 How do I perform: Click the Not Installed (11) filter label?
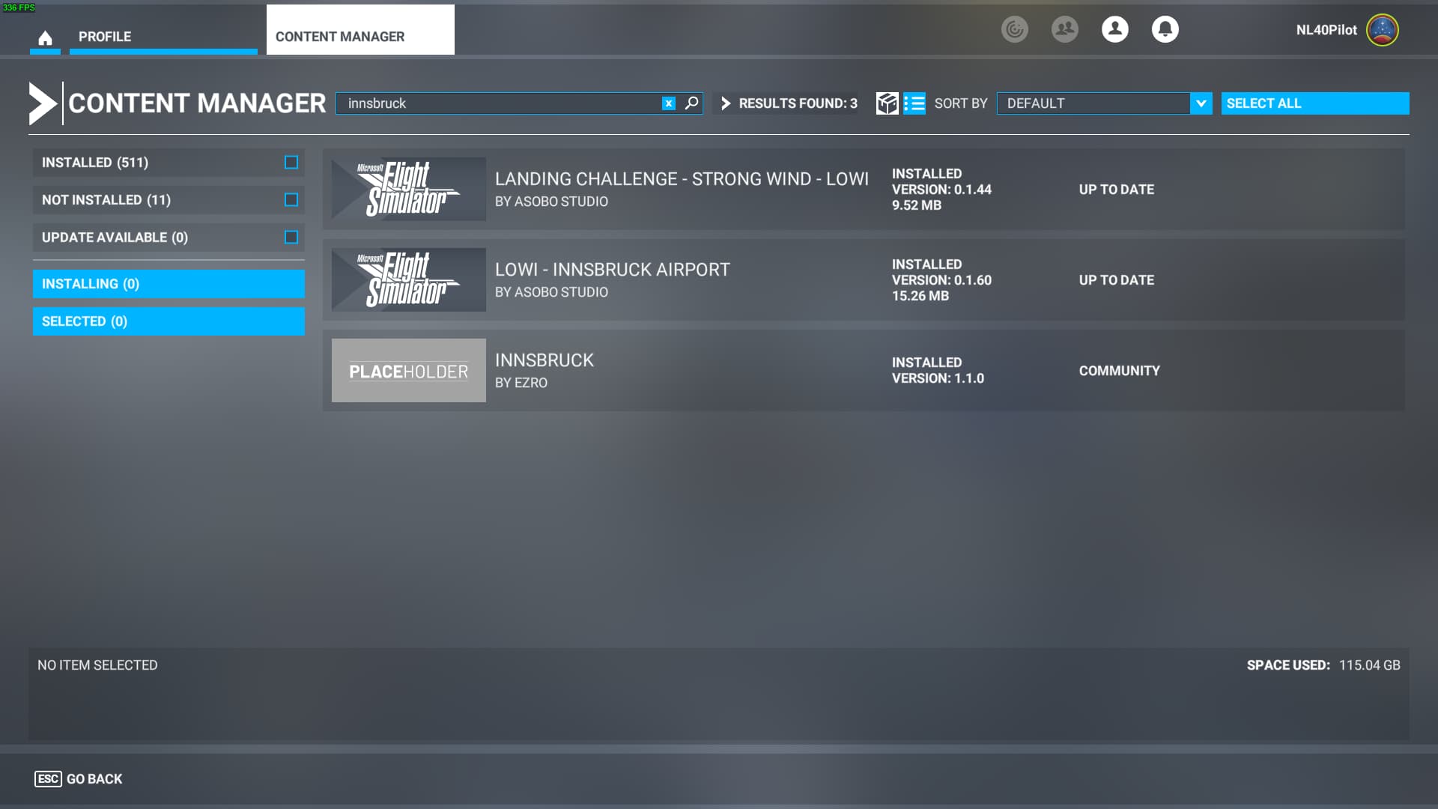point(106,200)
